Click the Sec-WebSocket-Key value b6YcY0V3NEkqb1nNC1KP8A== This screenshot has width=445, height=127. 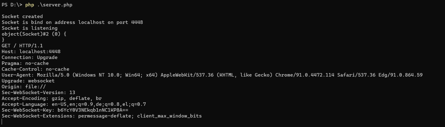click(93, 110)
